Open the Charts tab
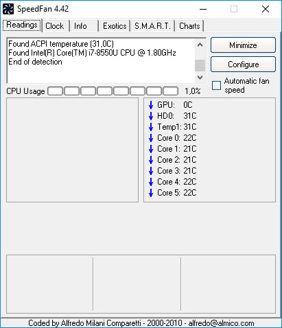 coord(189,26)
